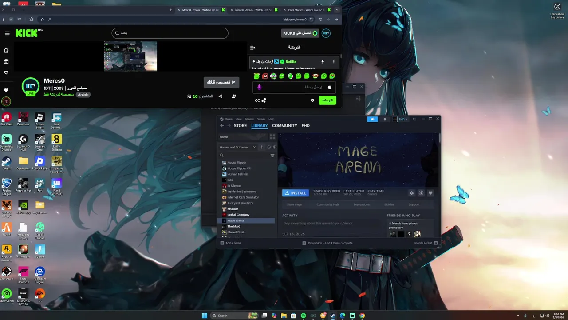Click the channel customize button on Kick
The width and height of the screenshot is (568, 320).
pyautogui.click(x=221, y=82)
